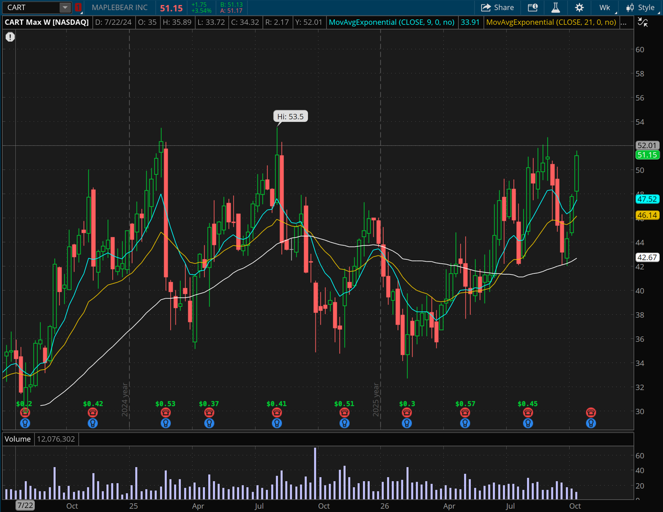Expand the CART symbol dropdown arrow

(x=65, y=8)
